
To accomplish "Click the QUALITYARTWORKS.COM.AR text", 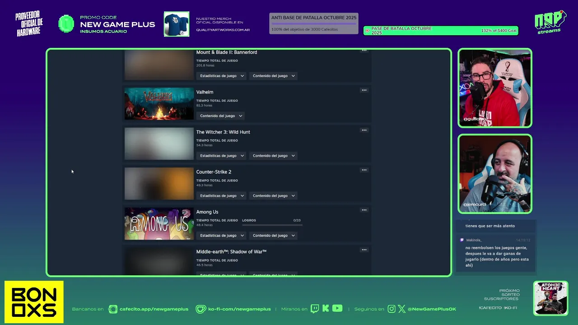I will pyautogui.click(x=223, y=30).
